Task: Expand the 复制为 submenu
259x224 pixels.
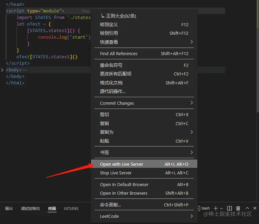Action: click(144, 132)
